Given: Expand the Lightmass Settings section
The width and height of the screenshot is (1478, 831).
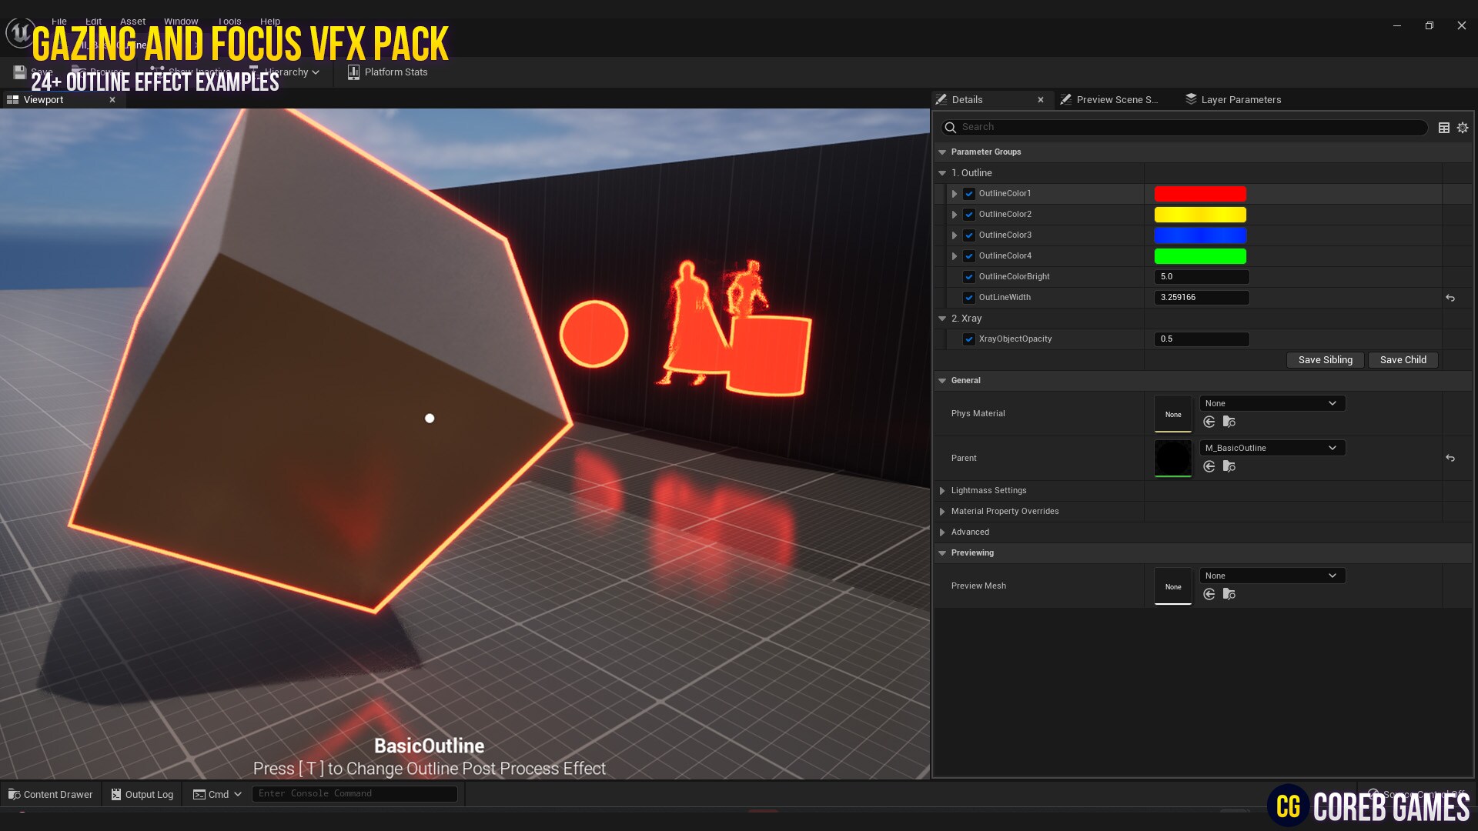Looking at the screenshot, I should [x=942, y=490].
